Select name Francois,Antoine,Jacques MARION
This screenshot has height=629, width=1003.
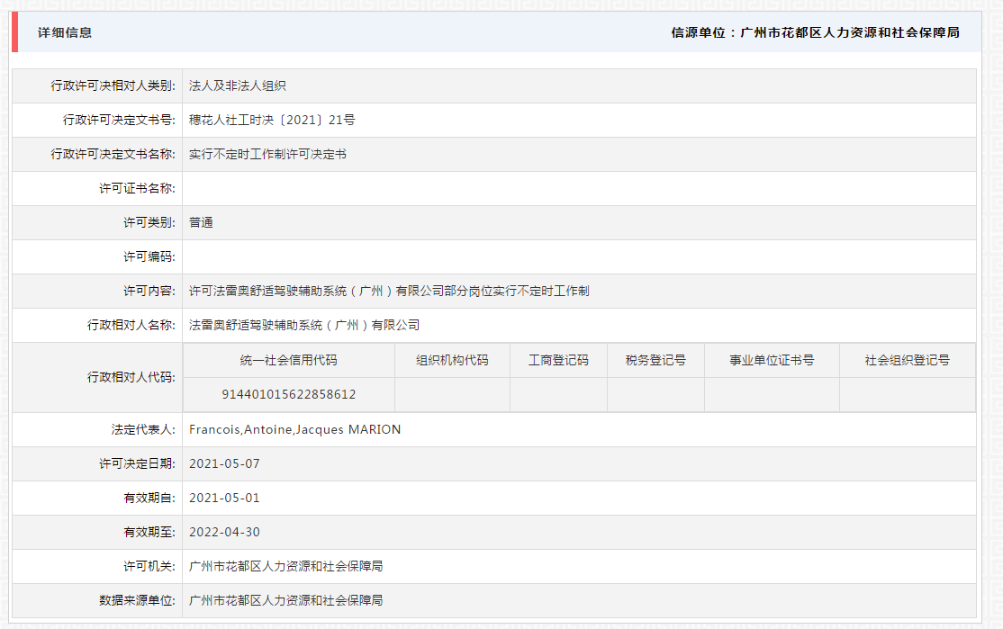[295, 429]
